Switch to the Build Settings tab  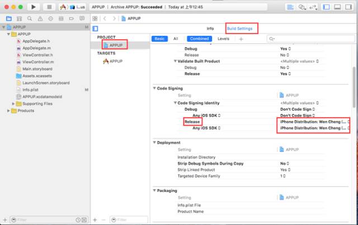tap(240, 28)
